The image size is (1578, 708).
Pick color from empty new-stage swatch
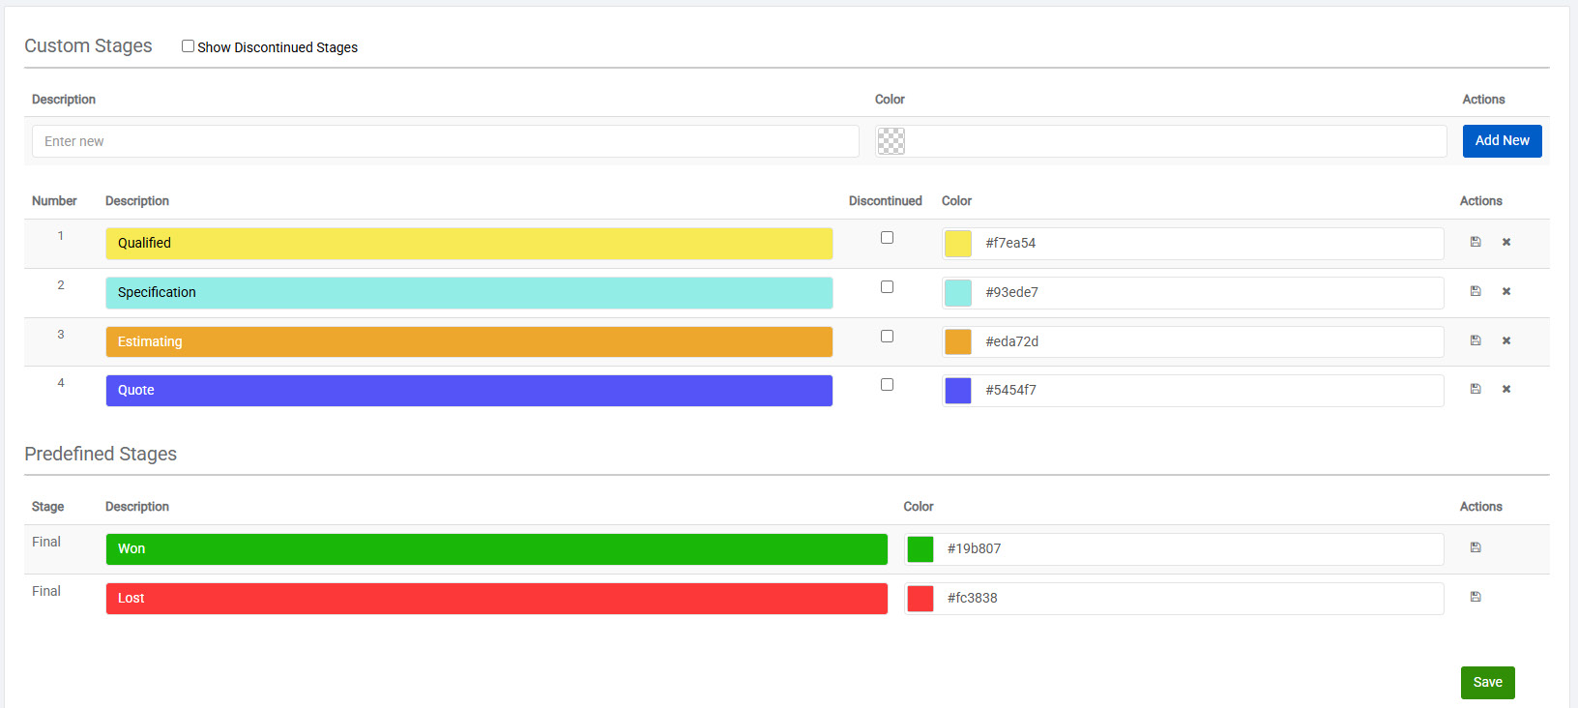click(891, 141)
